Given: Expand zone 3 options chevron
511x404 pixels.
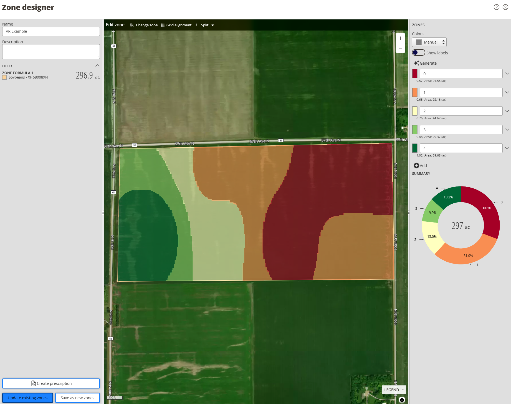Looking at the screenshot, I should 507,130.
